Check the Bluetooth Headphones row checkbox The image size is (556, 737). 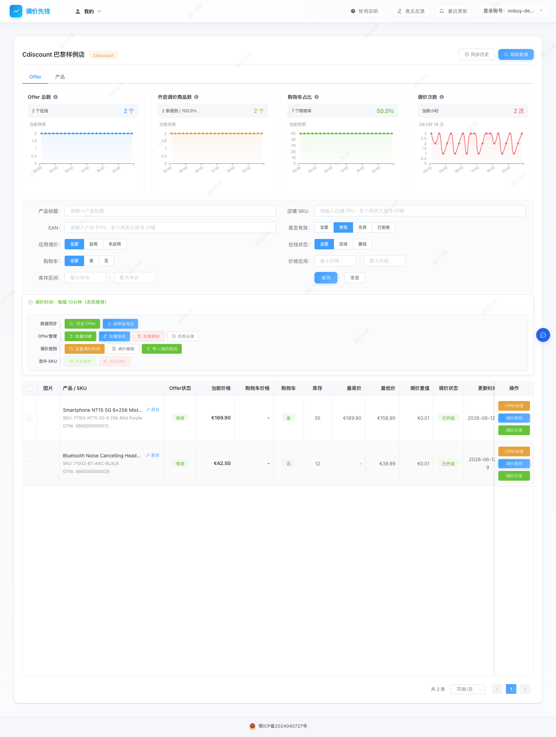pos(30,464)
